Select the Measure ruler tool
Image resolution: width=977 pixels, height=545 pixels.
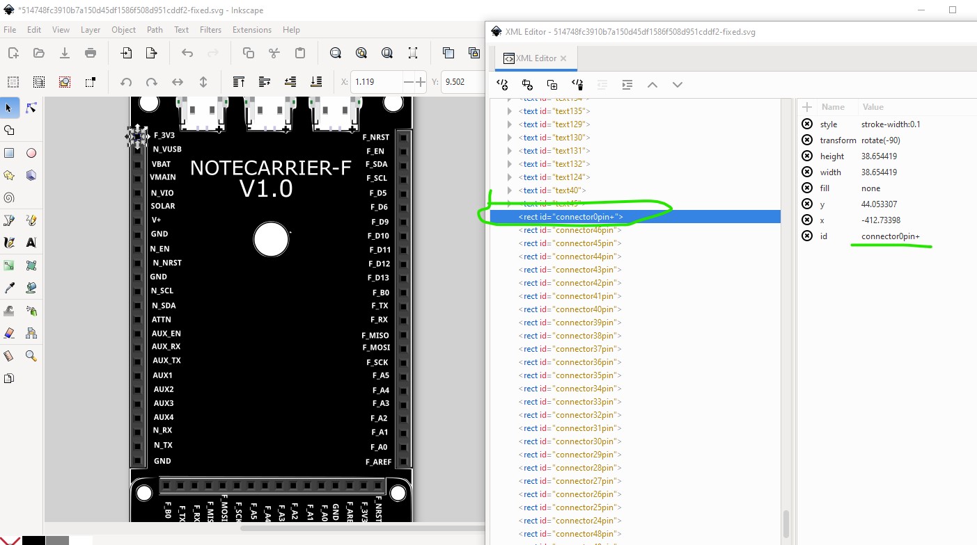tap(9, 356)
